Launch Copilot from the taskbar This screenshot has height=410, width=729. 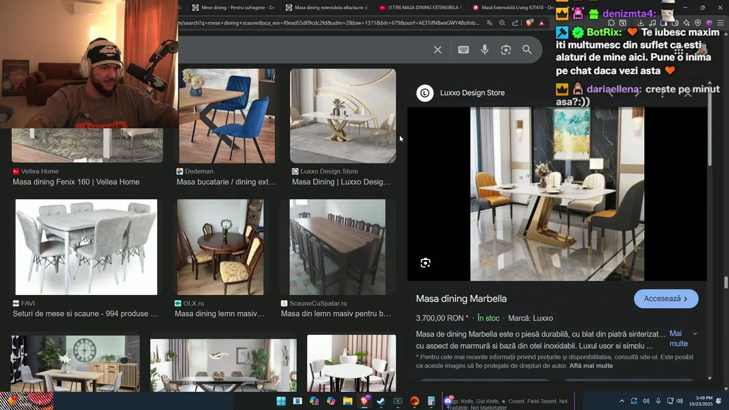click(x=331, y=401)
